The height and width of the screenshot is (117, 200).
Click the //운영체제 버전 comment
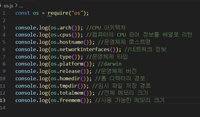point(116,71)
